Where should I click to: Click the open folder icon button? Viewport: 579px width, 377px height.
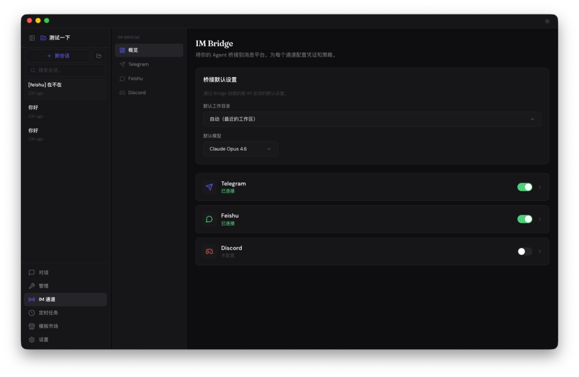pos(99,56)
